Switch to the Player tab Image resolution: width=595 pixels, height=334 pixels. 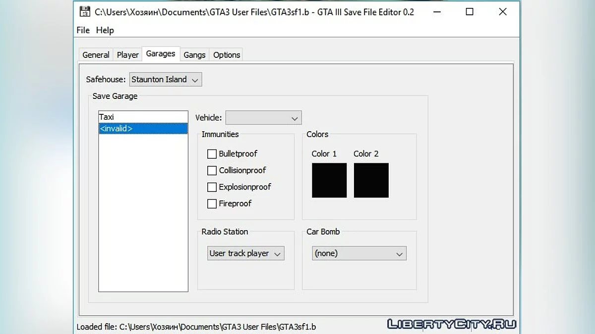tap(127, 55)
